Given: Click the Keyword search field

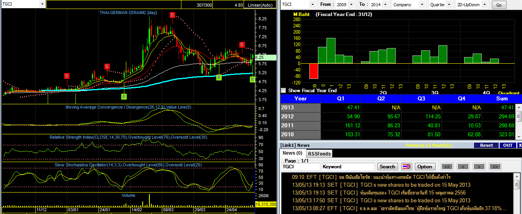Looking at the screenshot, I should coord(348,167).
